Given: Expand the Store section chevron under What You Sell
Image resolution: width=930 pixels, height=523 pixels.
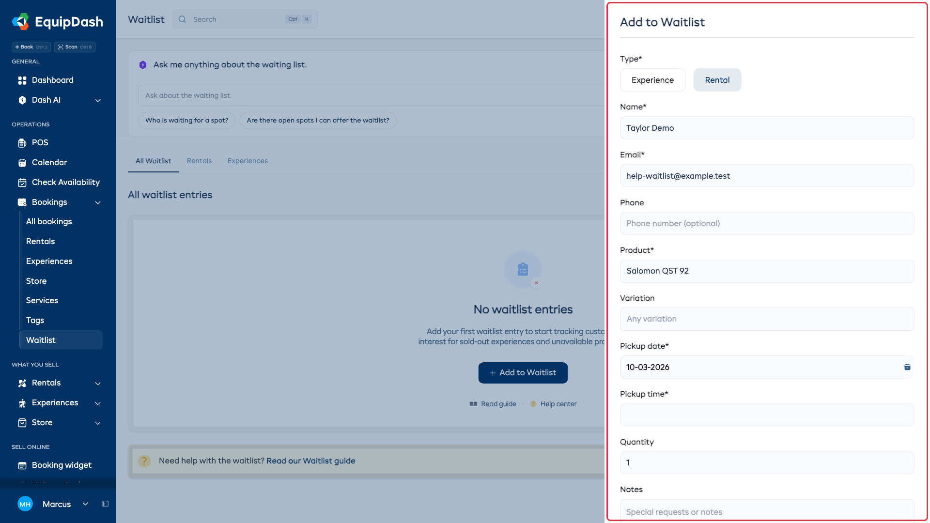Looking at the screenshot, I should (x=98, y=423).
